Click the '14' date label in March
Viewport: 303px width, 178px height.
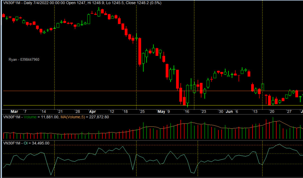tap(44, 112)
